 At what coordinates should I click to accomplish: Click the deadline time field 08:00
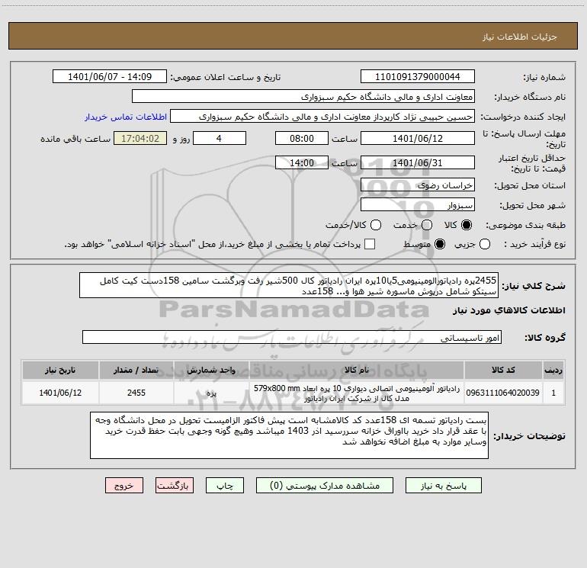pyautogui.click(x=302, y=138)
